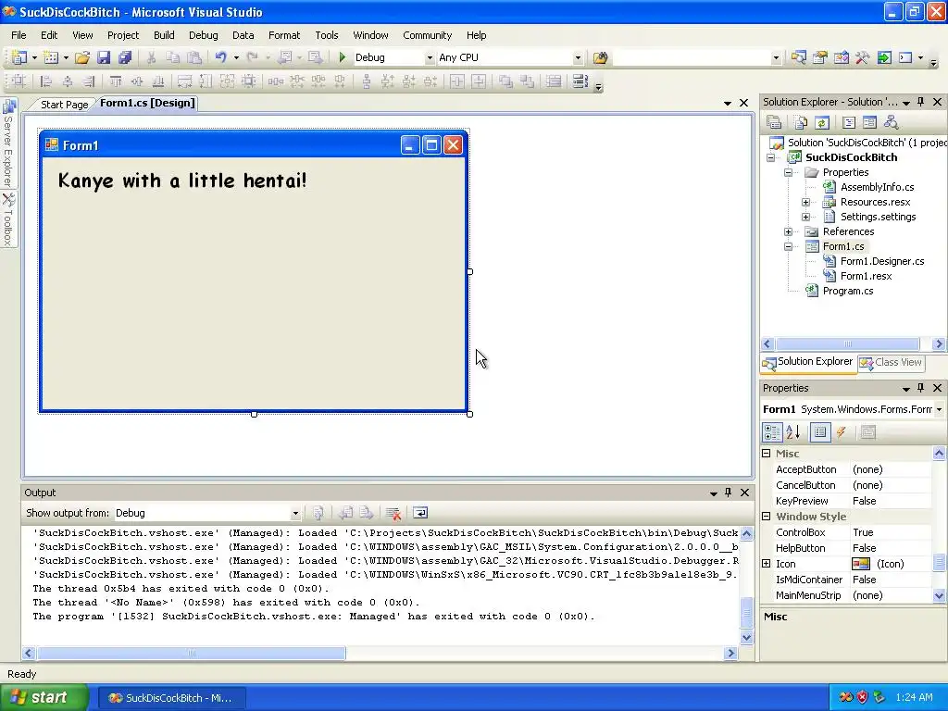Open Toolbox via hammer and wrench icon
The image size is (948, 711).
(x=863, y=57)
